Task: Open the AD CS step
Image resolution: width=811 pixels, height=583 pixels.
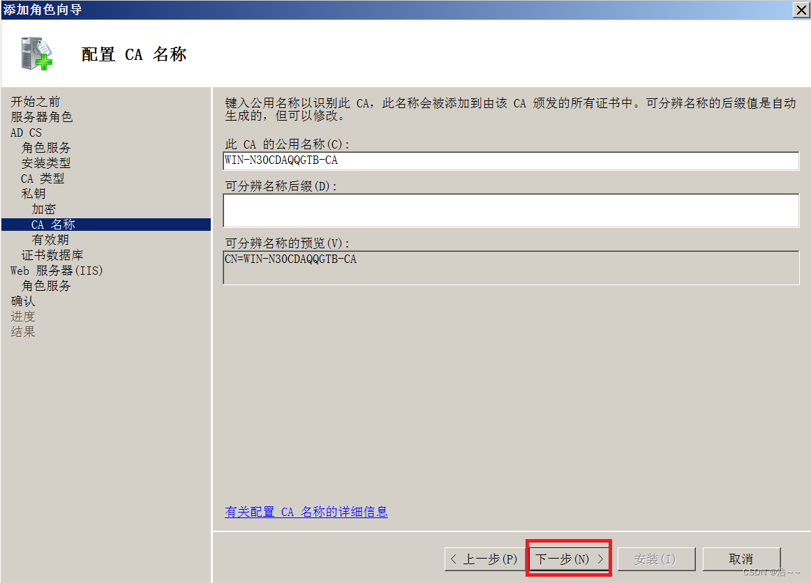Action: 26,132
